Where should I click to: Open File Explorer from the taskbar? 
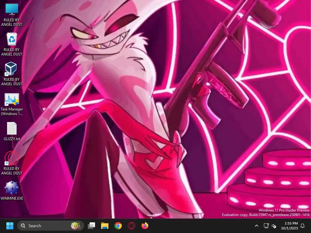[105, 226]
